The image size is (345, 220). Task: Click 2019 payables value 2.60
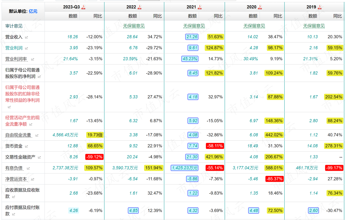313,210
